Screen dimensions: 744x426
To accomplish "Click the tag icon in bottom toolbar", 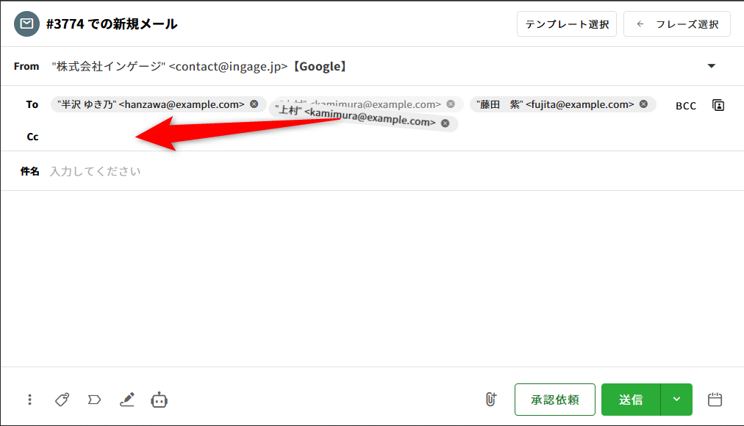I will 62,400.
